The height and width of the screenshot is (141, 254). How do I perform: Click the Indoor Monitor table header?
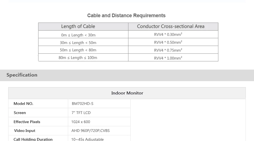[x=127, y=93]
